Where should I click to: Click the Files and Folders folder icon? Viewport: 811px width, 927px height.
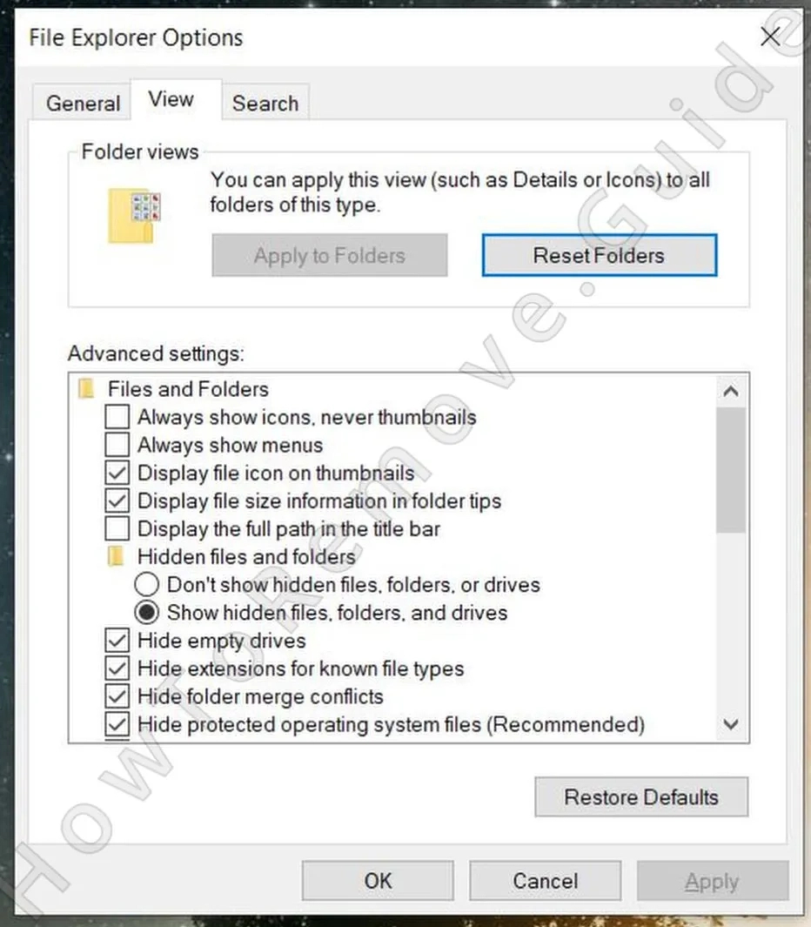click(86, 389)
